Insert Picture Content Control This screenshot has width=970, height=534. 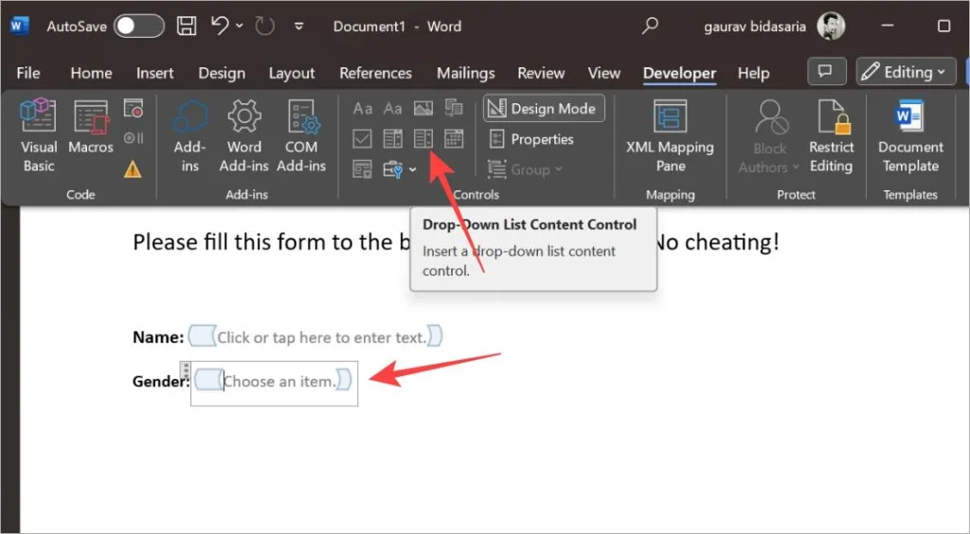(423, 109)
